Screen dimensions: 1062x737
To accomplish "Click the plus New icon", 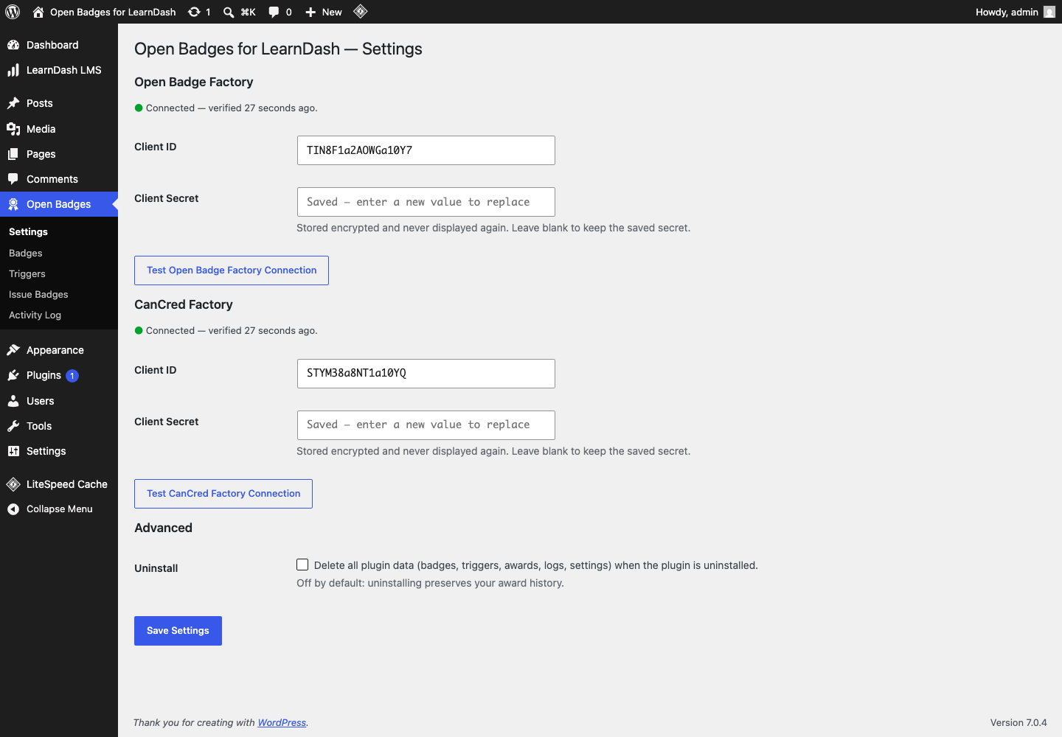I will click(x=310, y=12).
